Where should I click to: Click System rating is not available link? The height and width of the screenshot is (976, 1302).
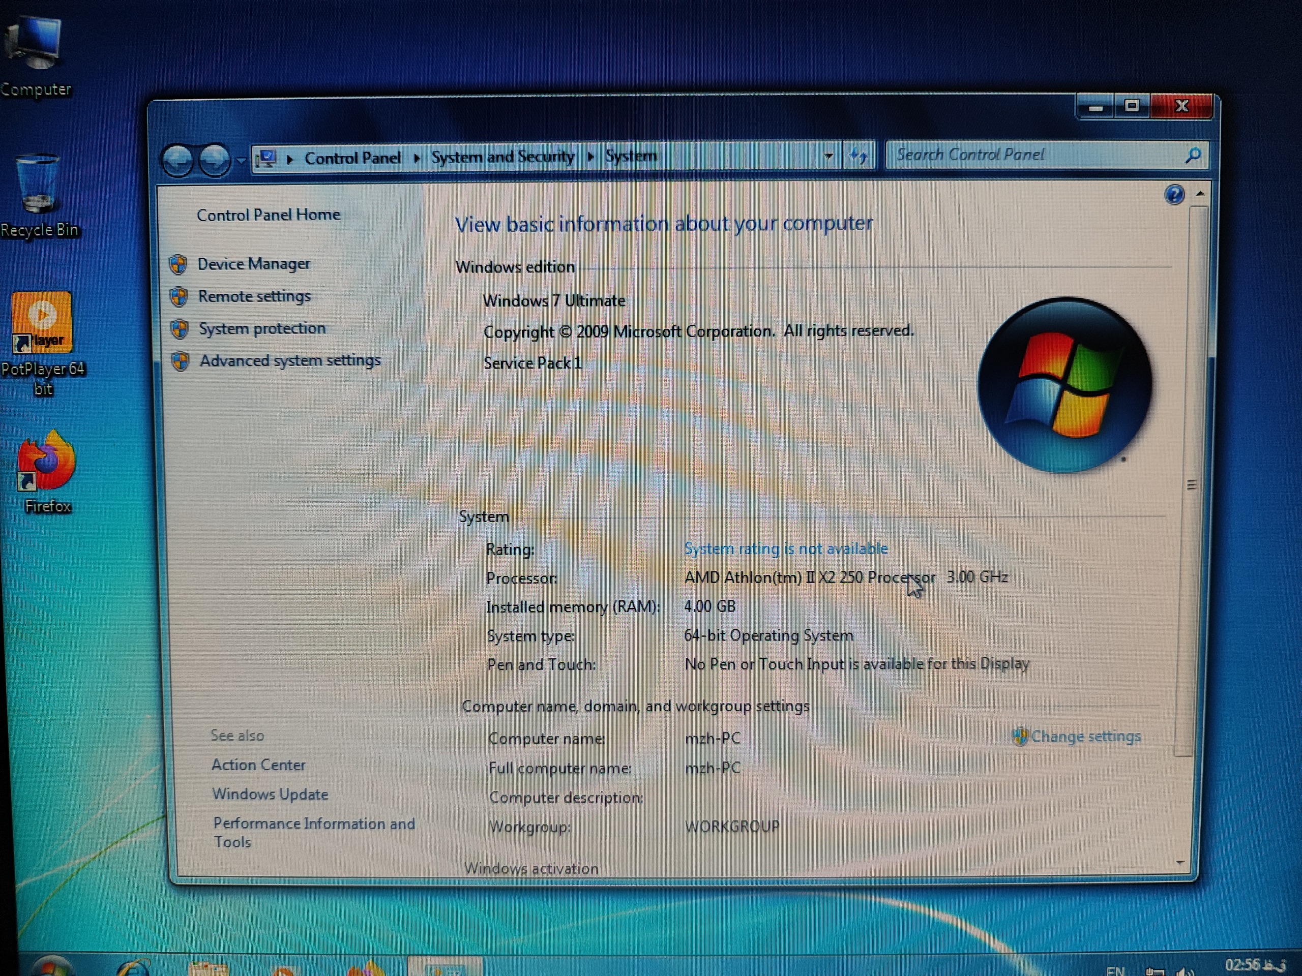(x=785, y=548)
